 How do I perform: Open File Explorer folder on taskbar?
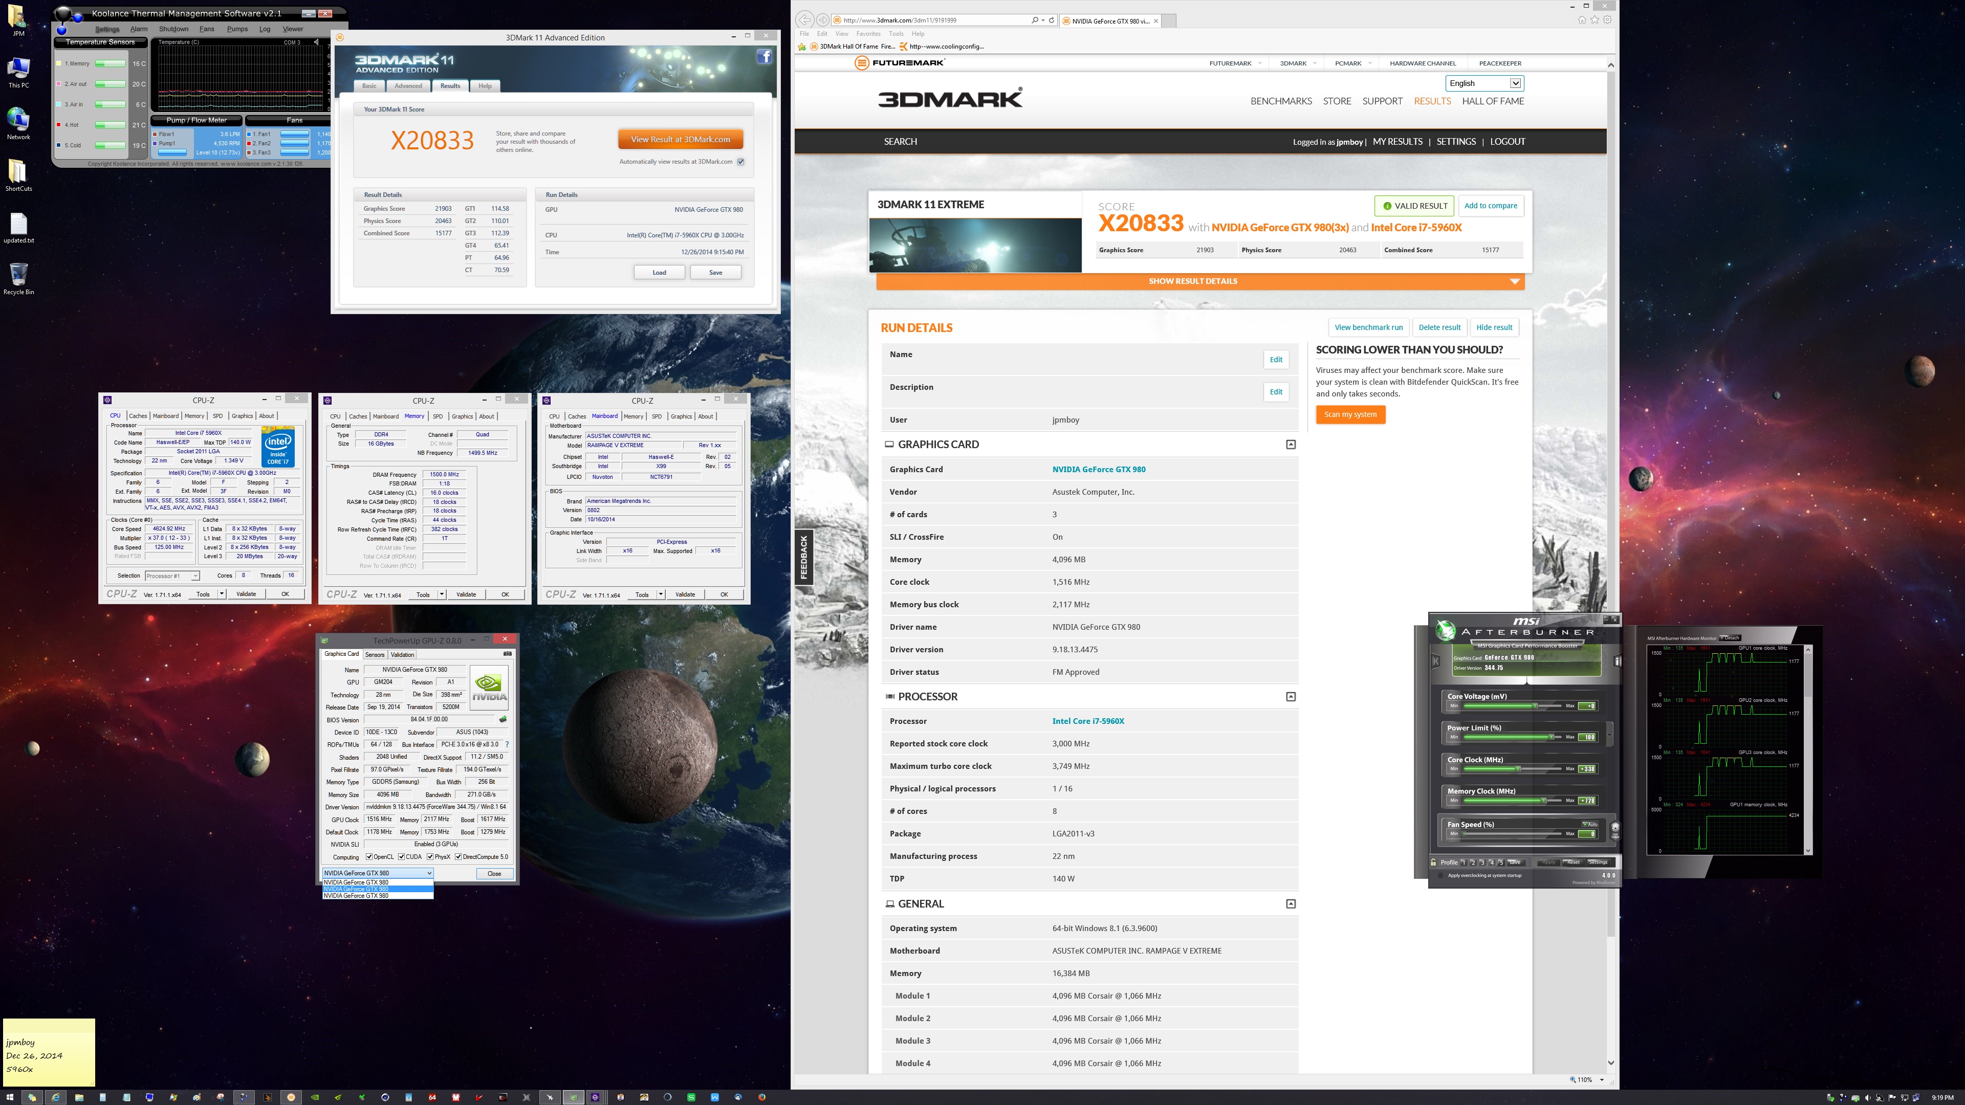click(79, 1097)
